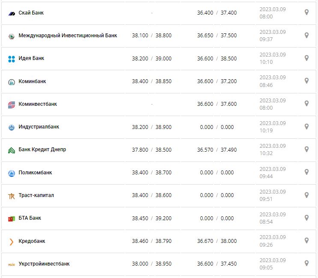This screenshot has width=318, height=278.
Task: Click the Поликомбанк logo icon
Action: pyautogui.click(x=12, y=173)
